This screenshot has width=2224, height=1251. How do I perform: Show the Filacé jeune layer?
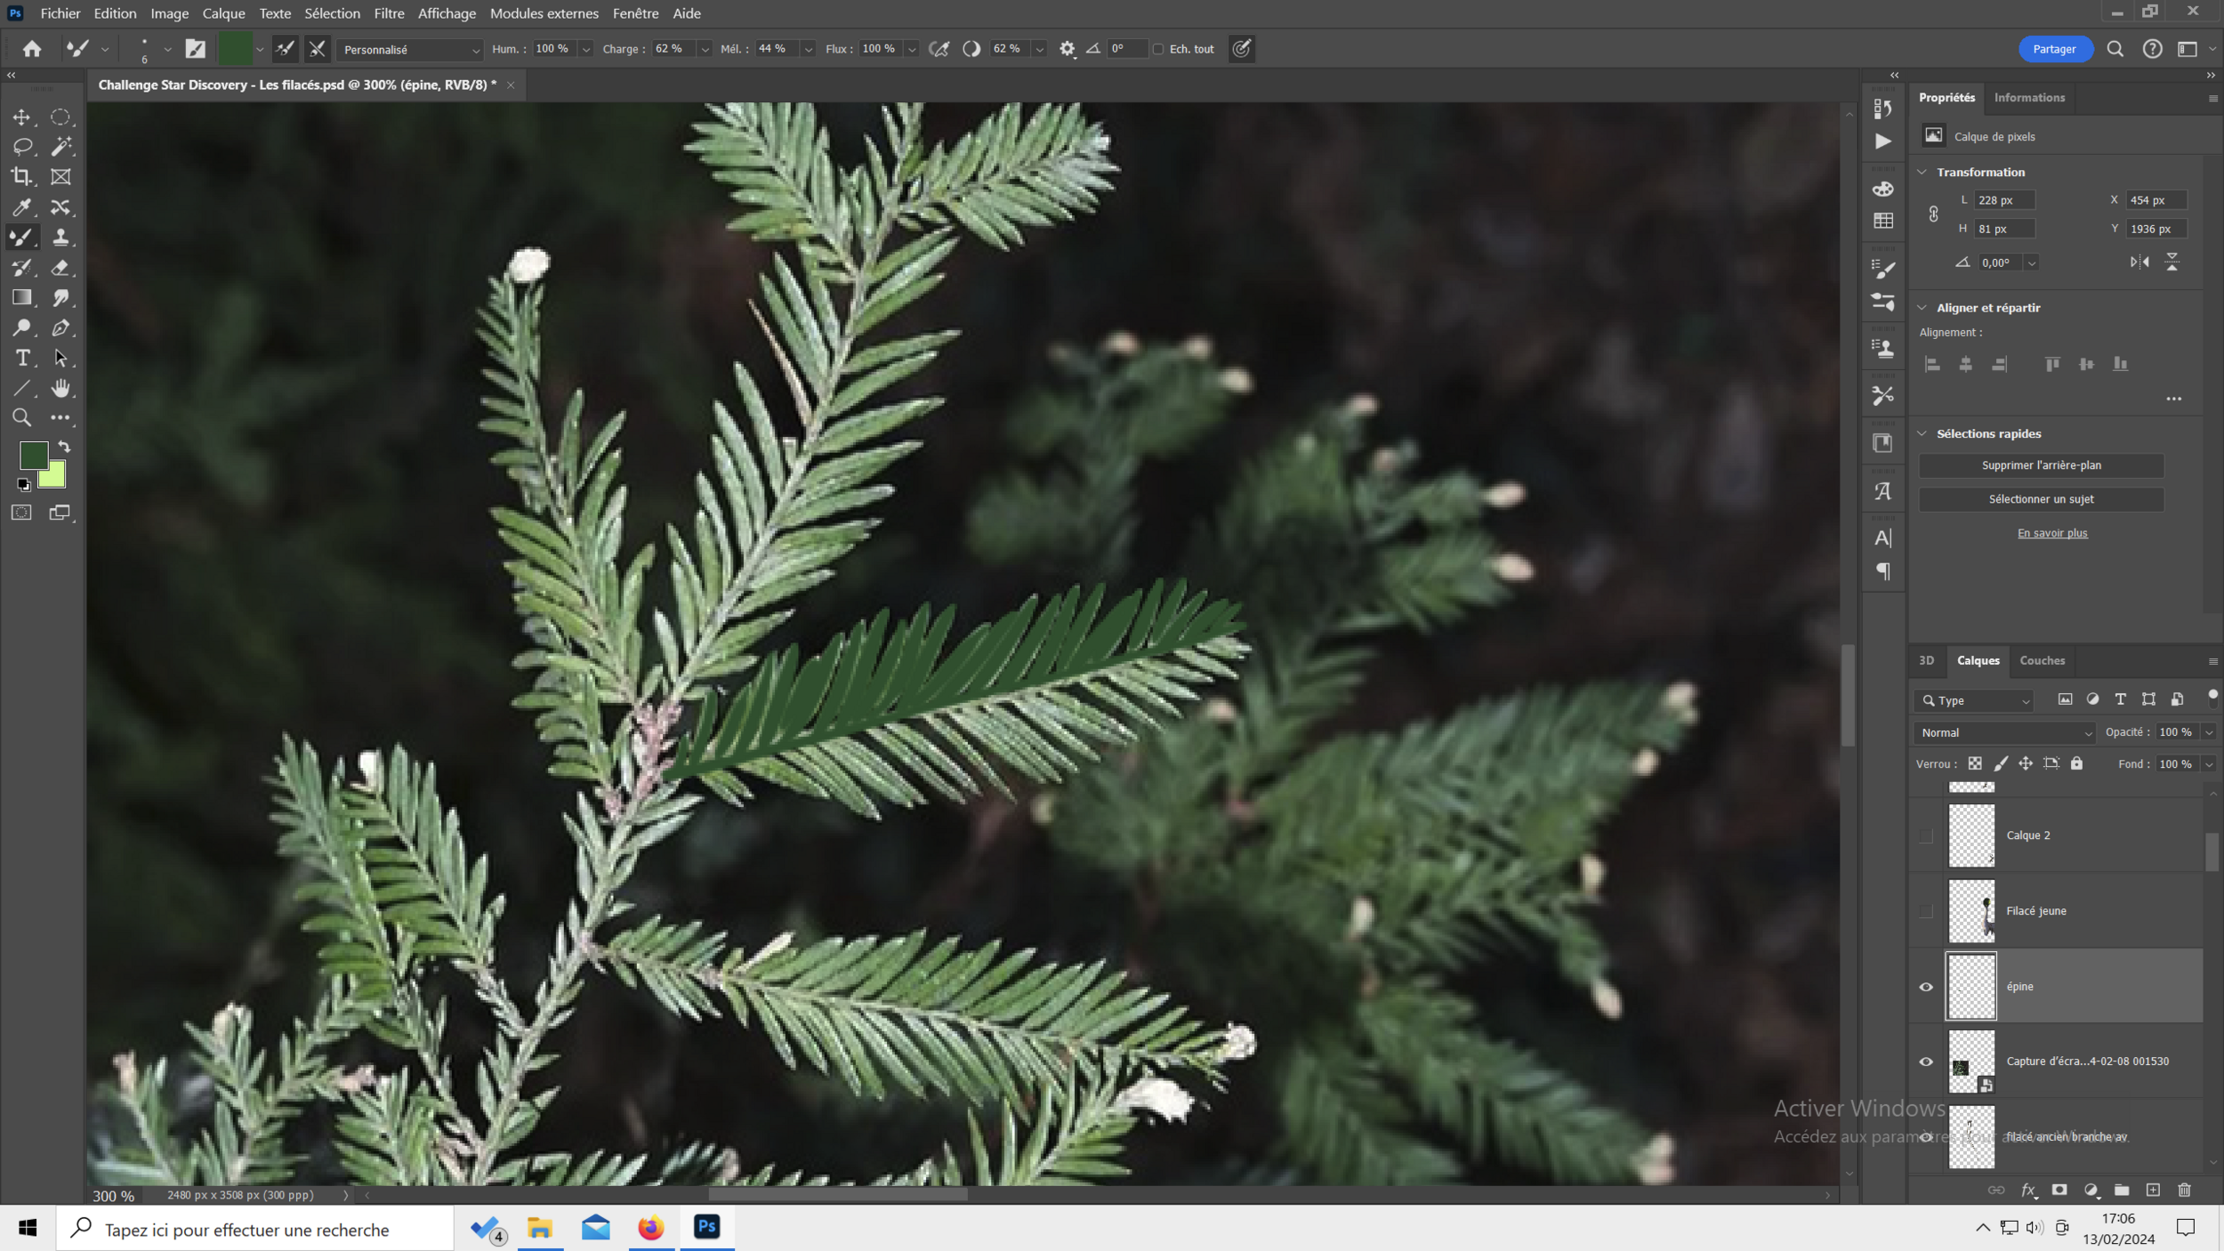coord(1926,911)
